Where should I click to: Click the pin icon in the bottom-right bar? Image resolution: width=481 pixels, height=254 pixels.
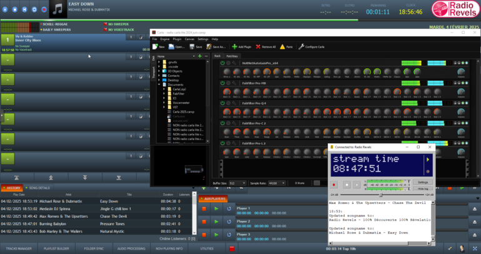click(x=450, y=248)
